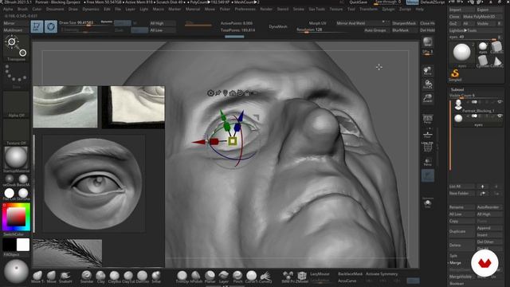Image resolution: width=510 pixels, height=287 pixels.
Task: Toggle Line Fill polyframe display
Action: [427, 147]
